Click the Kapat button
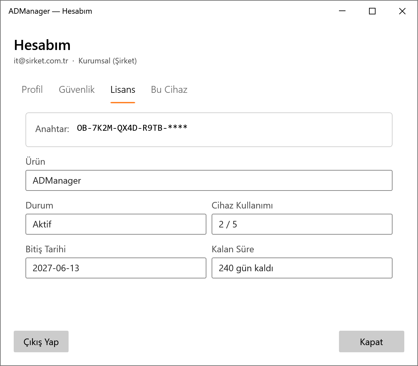The width and height of the screenshot is (418, 366). pyautogui.click(x=372, y=341)
